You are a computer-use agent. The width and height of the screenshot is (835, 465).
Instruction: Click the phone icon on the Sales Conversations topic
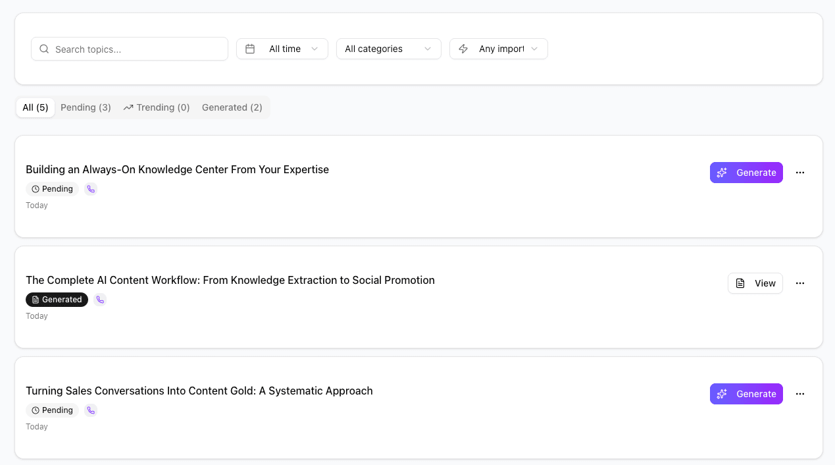[91, 410]
